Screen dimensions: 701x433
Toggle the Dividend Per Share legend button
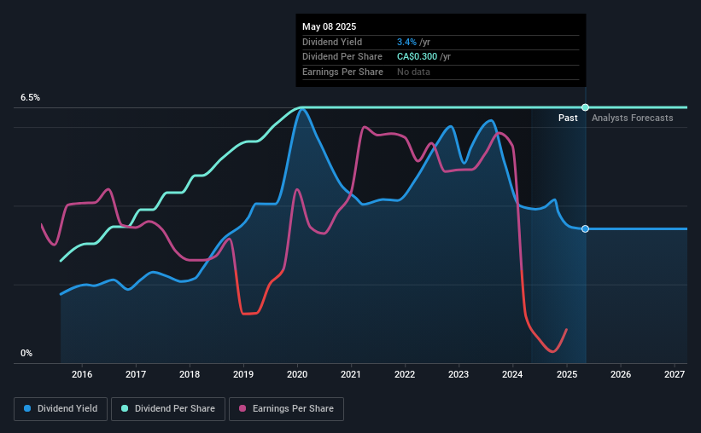[x=168, y=409]
